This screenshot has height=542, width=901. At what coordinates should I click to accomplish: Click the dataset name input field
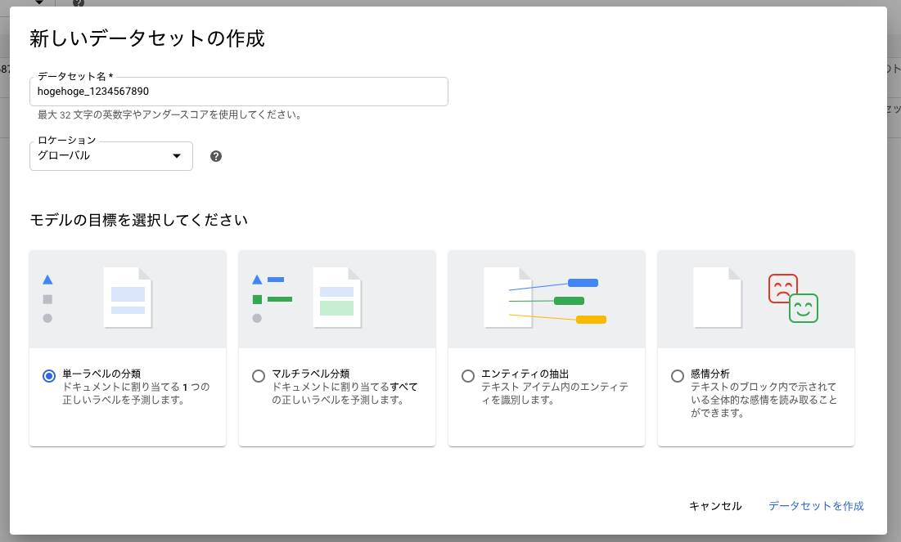point(238,92)
